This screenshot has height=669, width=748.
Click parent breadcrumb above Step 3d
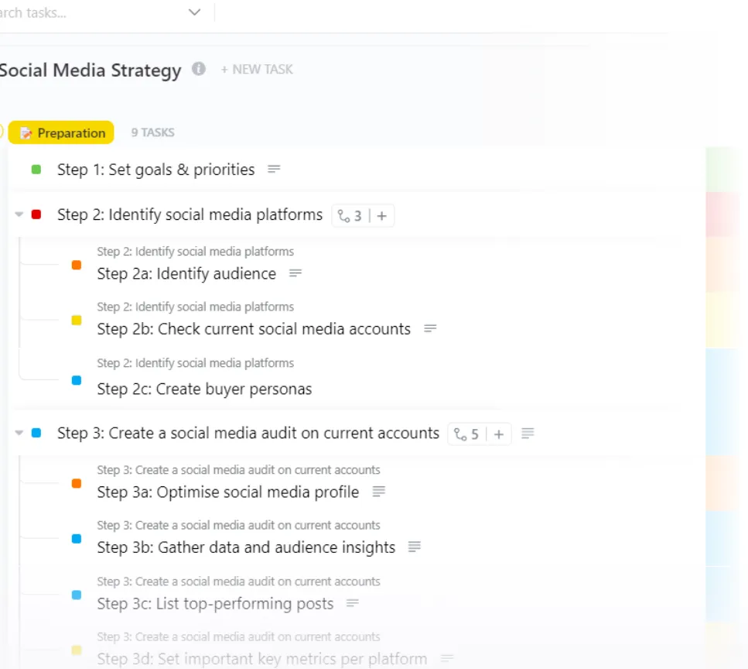click(238, 637)
